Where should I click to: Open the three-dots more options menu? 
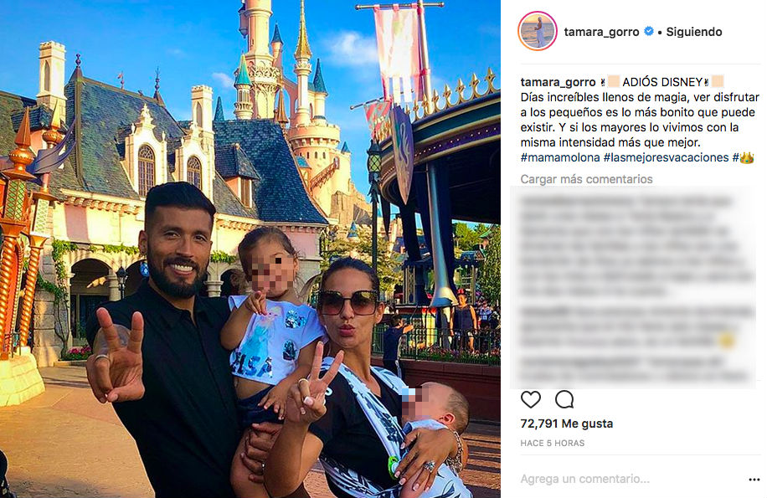pyautogui.click(x=754, y=480)
